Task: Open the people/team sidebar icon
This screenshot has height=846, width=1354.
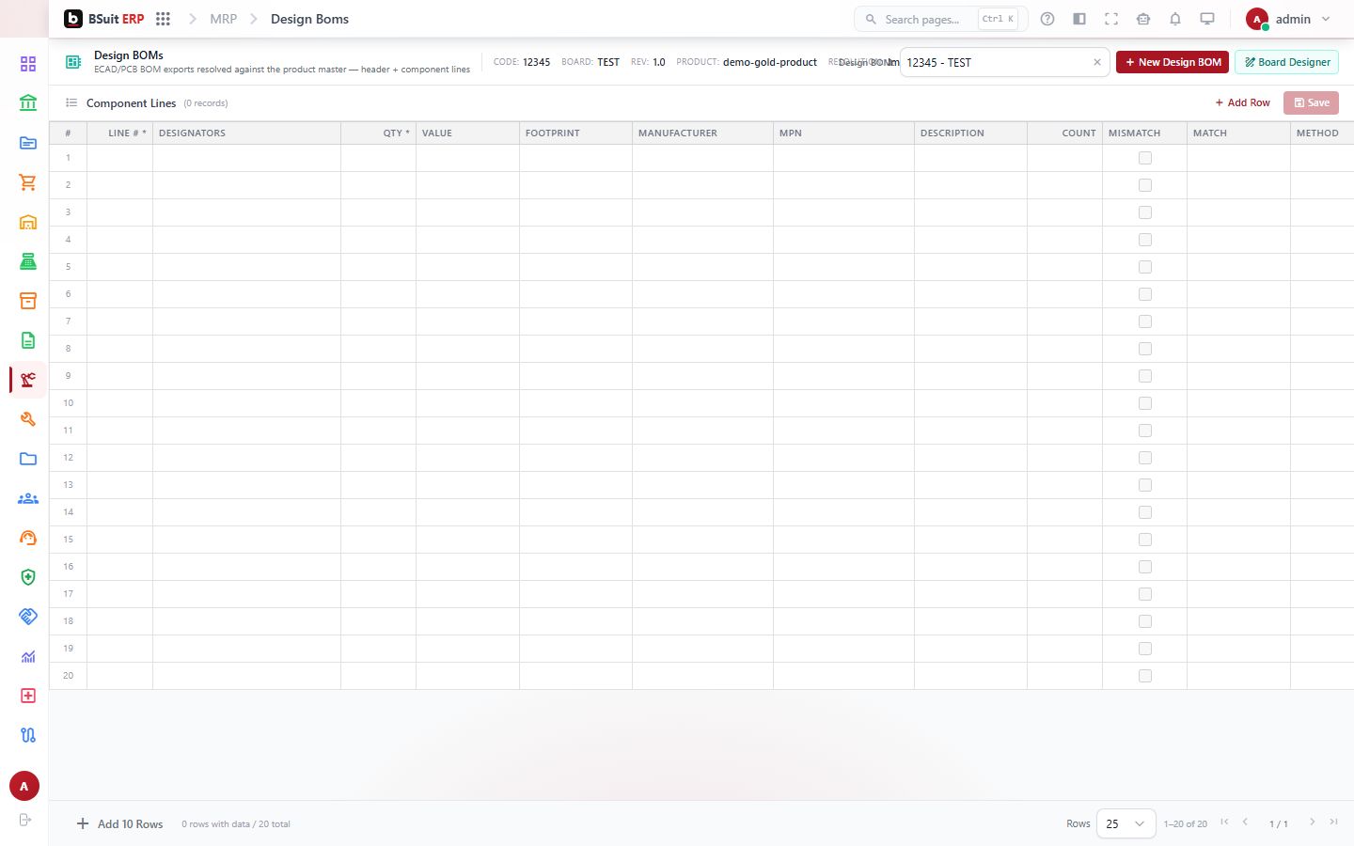Action: pyautogui.click(x=27, y=498)
